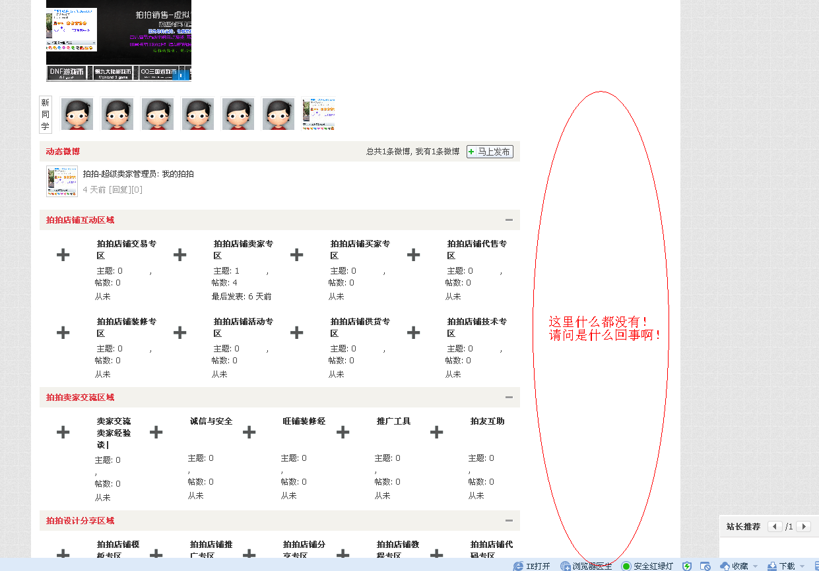Click the first avatar thumbnail in 新同学 row
The image size is (819, 571).
(77, 113)
